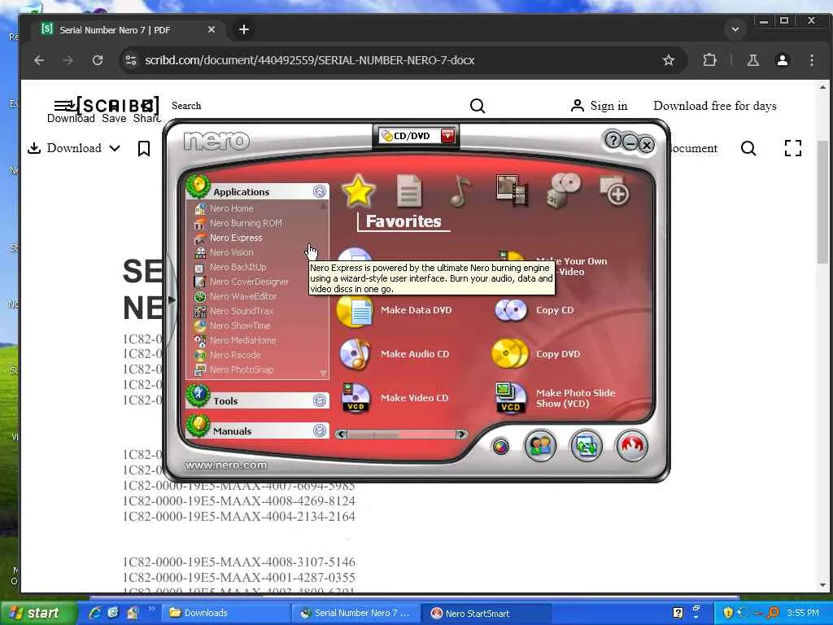833x625 pixels.
Task: Click the Chrome address bar URL
Action: tap(309, 60)
